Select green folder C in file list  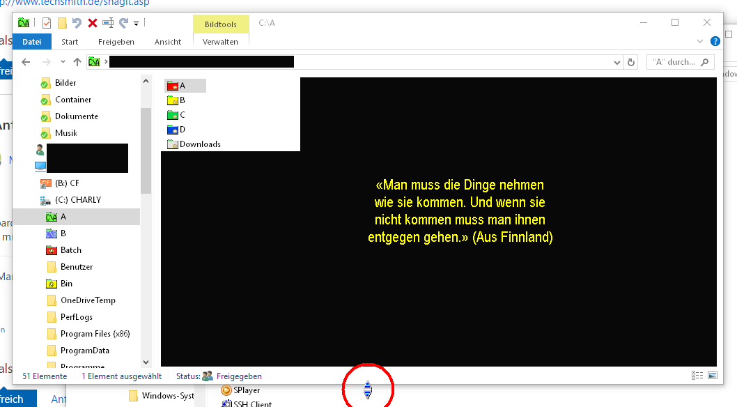[x=176, y=115]
